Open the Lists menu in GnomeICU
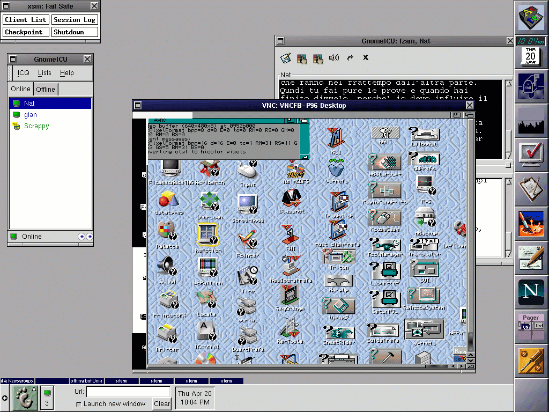549x412 pixels. tap(44, 73)
